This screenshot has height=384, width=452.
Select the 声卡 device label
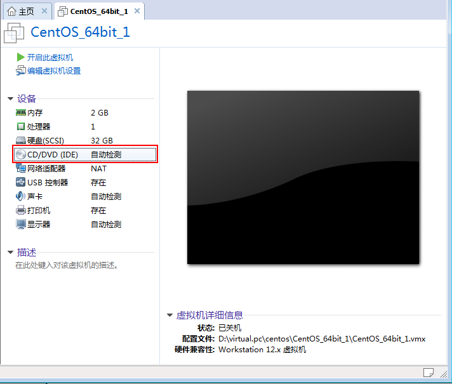(x=35, y=196)
